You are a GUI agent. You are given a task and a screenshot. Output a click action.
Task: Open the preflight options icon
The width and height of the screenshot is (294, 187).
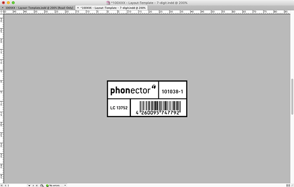[42, 186]
